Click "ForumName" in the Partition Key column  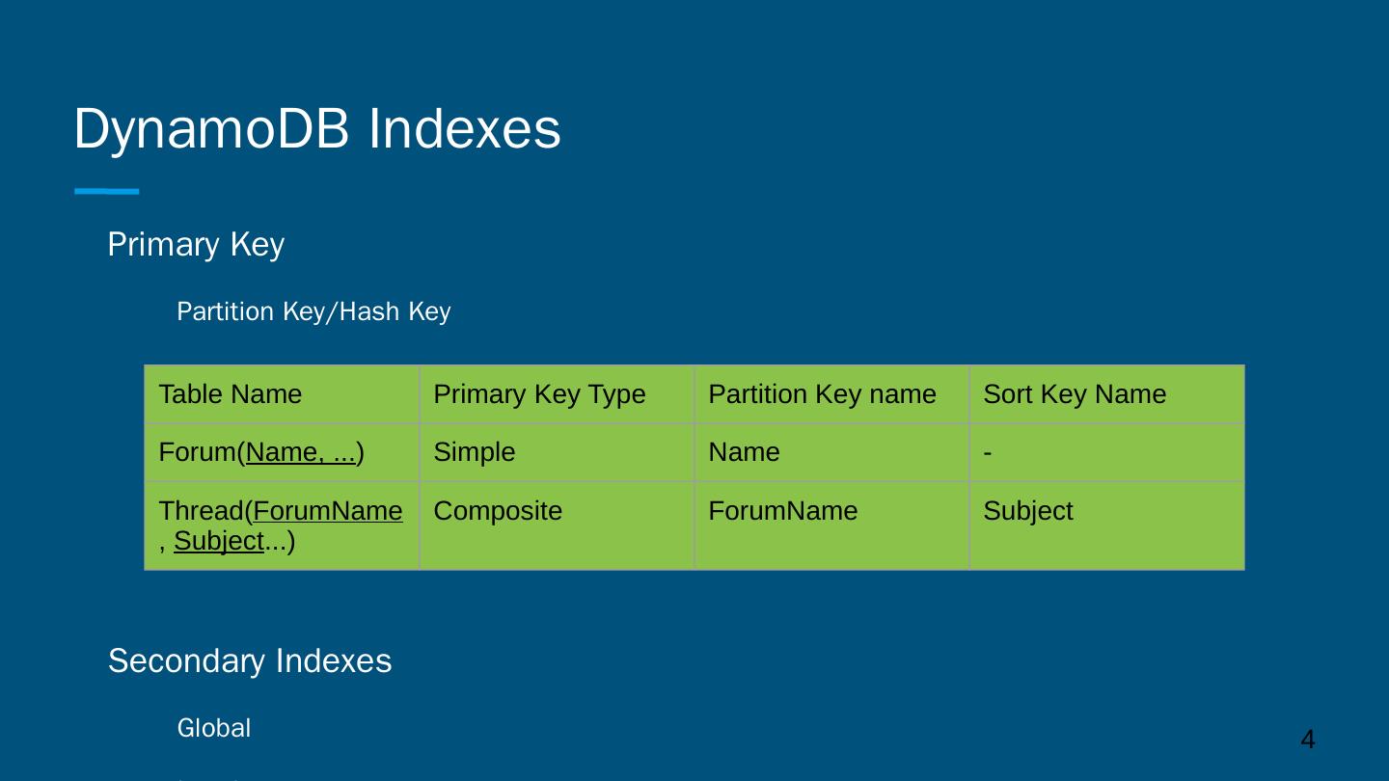pos(782,511)
